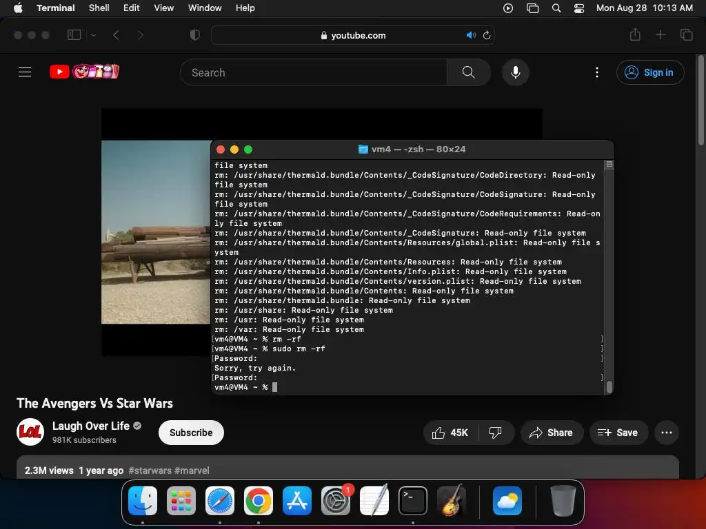Open the Shell menu

[99, 8]
